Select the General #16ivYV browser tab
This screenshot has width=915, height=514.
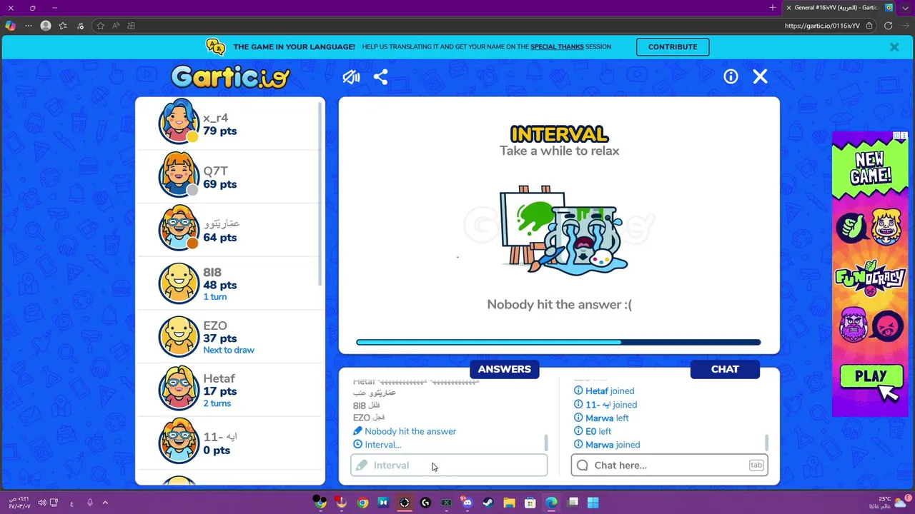click(840, 8)
